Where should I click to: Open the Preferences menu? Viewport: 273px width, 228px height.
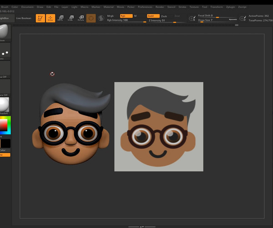pos(145,7)
